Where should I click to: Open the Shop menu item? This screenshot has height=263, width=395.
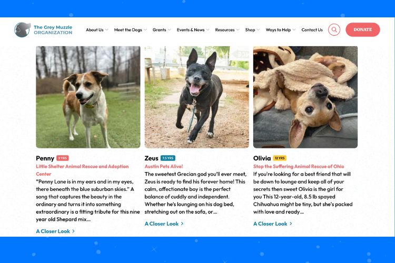[x=252, y=29]
